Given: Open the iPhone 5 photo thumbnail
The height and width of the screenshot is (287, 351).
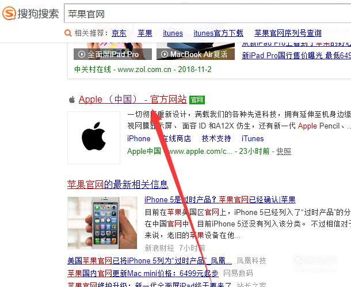Looking at the screenshot, I should [x=102, y=223].
